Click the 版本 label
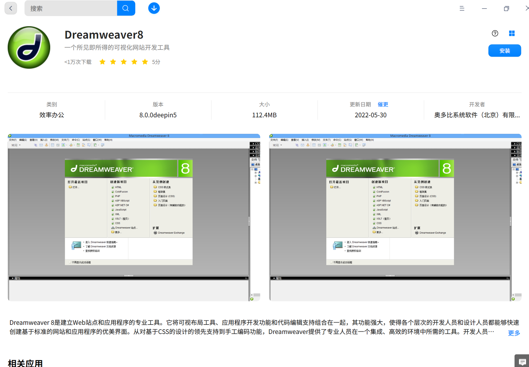 pos(158,104)
